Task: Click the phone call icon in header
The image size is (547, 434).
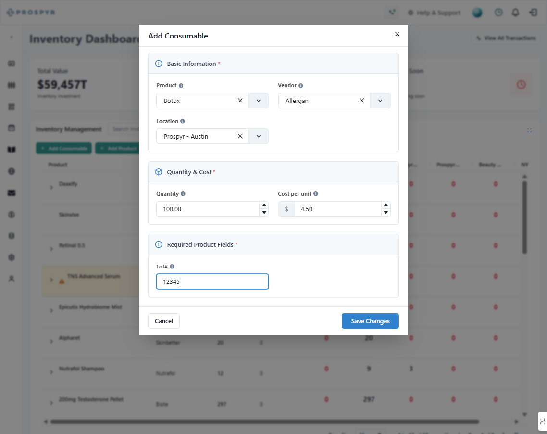Action: (x=392, y=12)
